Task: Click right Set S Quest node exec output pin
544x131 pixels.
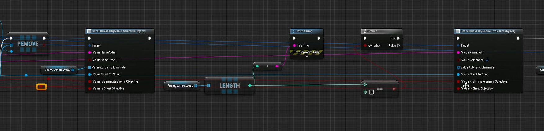Action: [518, 38]
